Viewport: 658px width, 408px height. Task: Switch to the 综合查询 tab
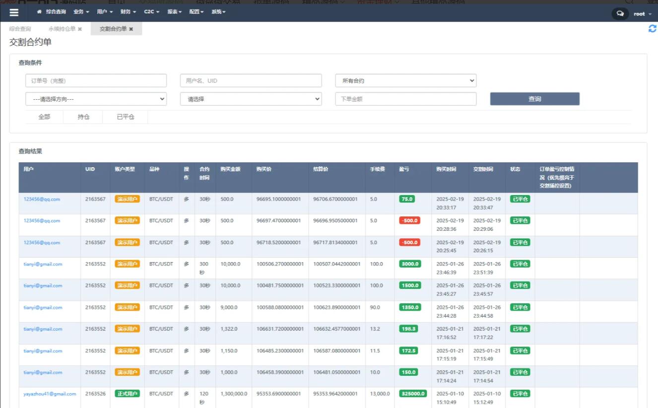coord(20,29)
